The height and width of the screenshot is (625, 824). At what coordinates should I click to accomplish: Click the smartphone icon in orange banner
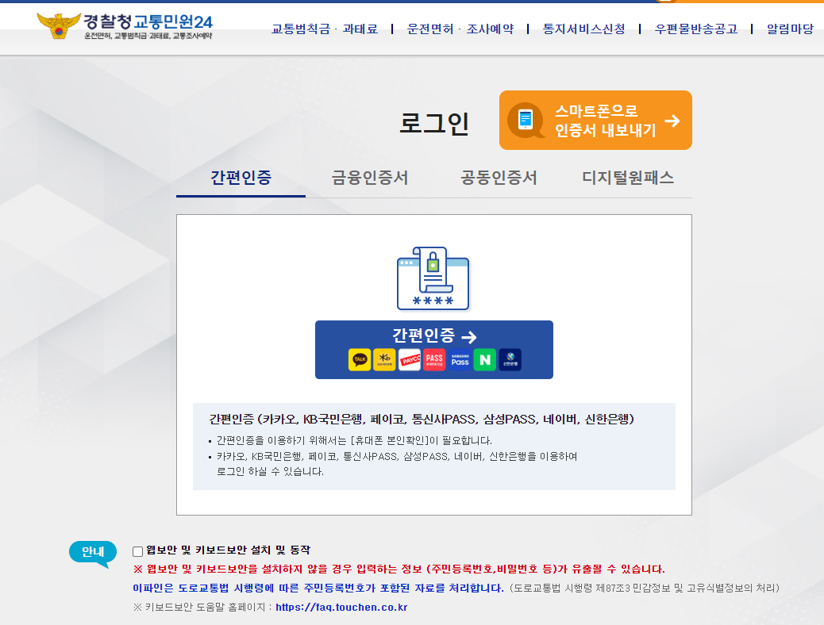coord(526,121)
